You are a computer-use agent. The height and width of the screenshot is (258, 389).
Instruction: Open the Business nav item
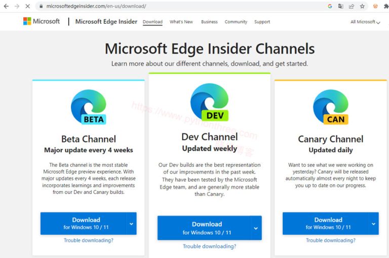(209, 22)
